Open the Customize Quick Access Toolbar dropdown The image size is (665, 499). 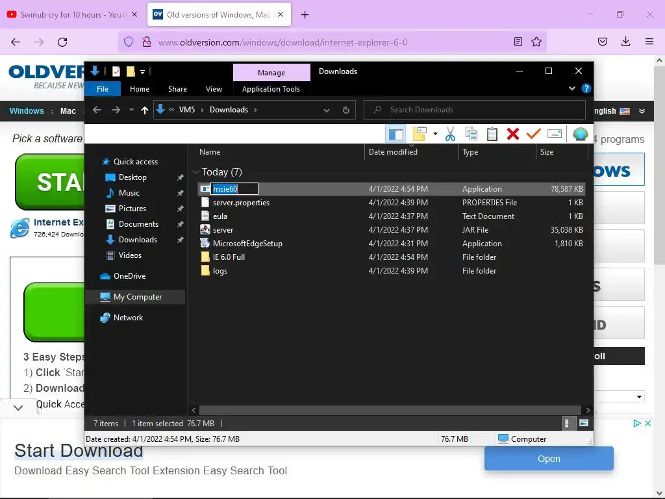pos(142,71)
